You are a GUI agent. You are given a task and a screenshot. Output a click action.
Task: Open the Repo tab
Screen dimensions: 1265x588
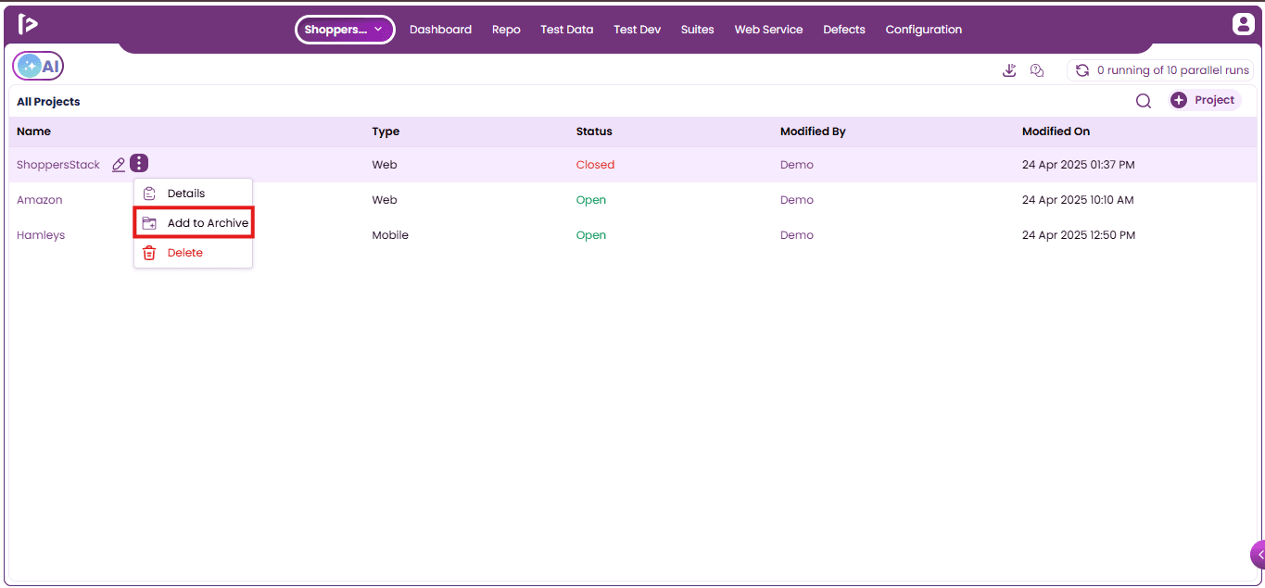[506, 30]
